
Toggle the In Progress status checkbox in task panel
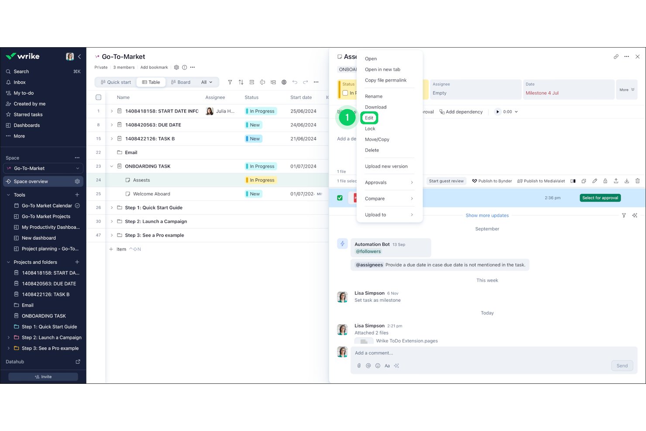[x=345, y=93]
